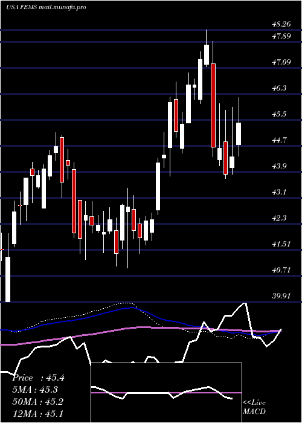Click the 46.3 price level label
This screenshot has height=423, width=302.
[279, 88]
